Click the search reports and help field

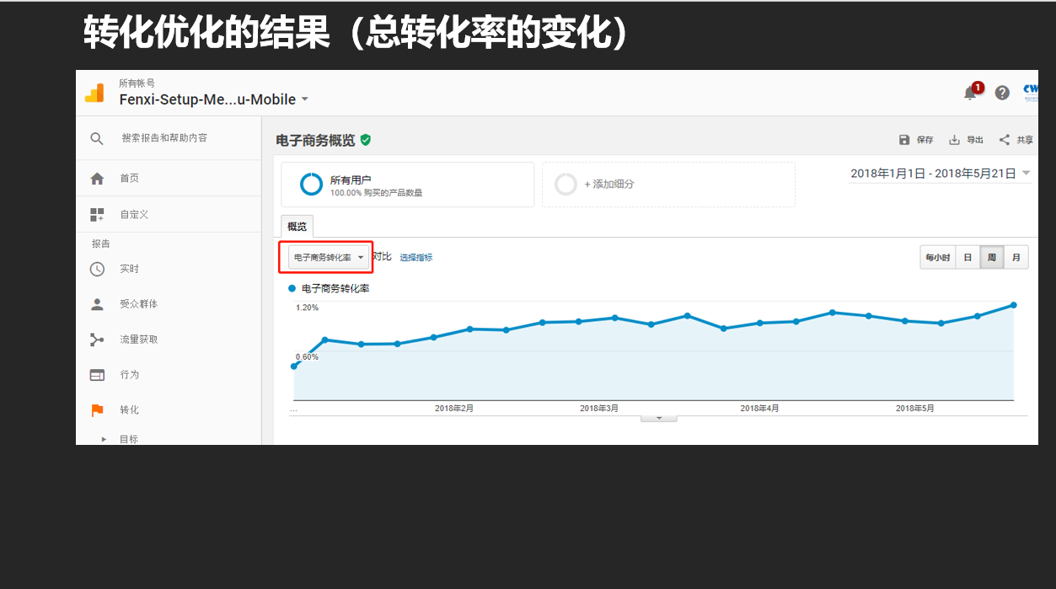click(164, 138)
